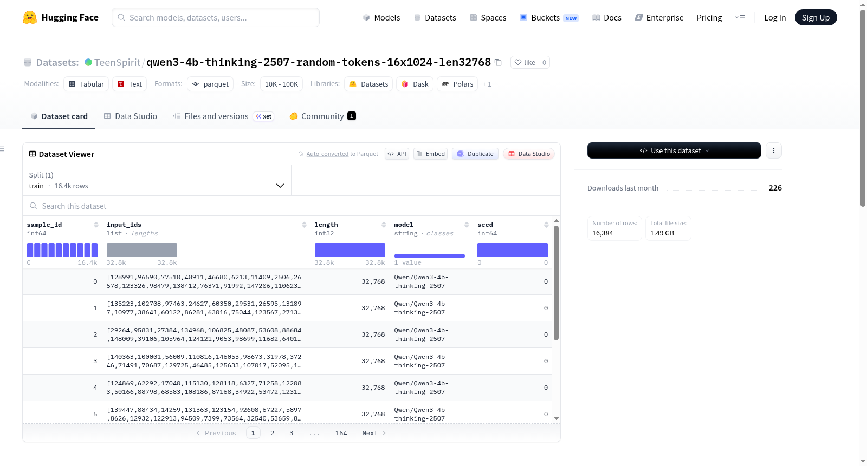This screenshot has height=466, width=867.
Task: Show the +1 more libraries
Action: (487, 84)
